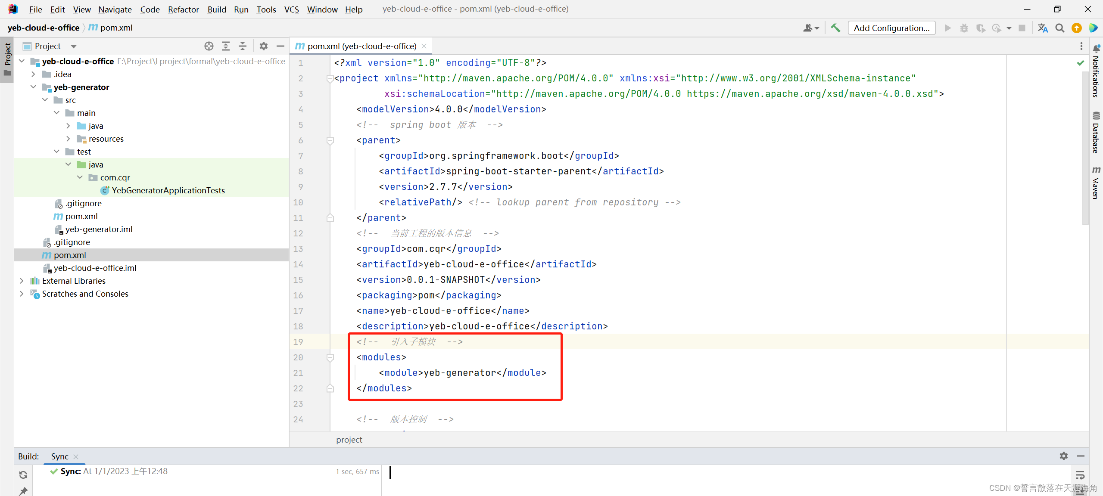Screen dimensions: 1103x496
Task: Click the colorful plugin icon at top right
Action: (x=1094, y=28)
